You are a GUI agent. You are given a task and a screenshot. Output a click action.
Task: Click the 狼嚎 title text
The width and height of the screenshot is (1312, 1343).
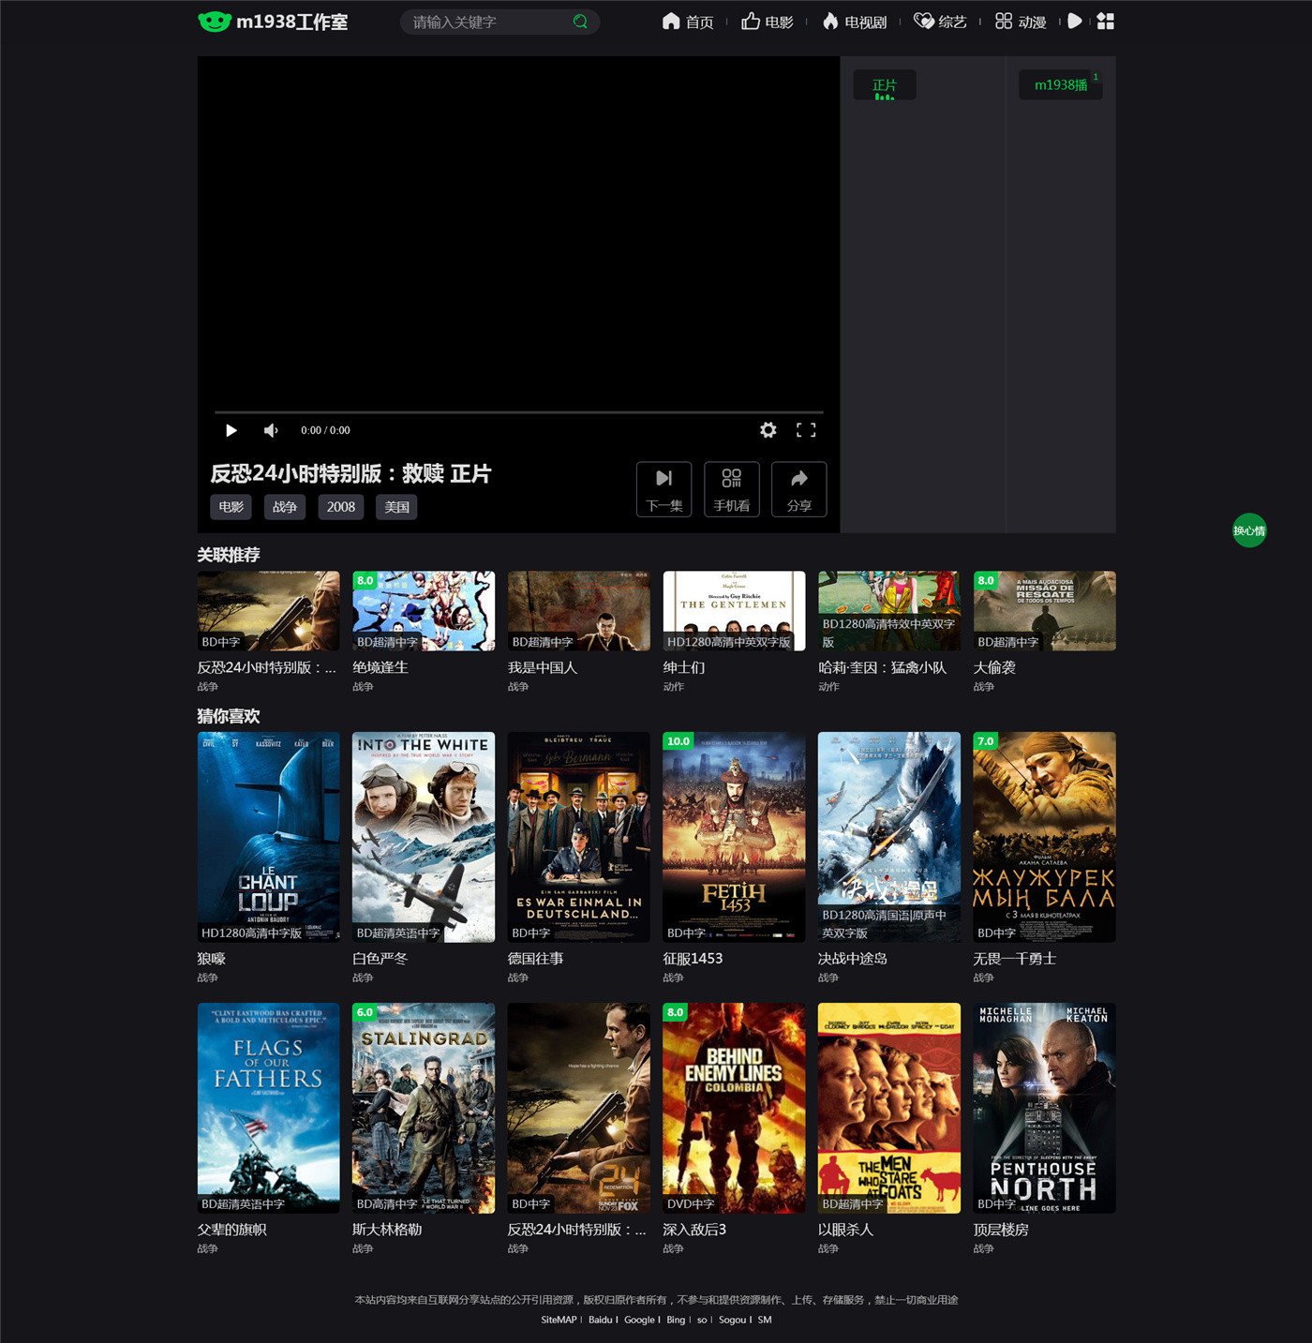pyautogui.click(x=212, y=959)
